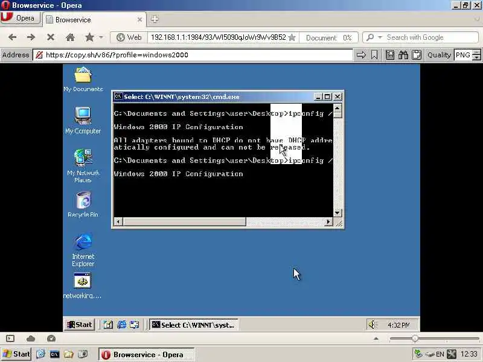Image resolution: width=483 pixels, height=362 pixels.
Task: Click Browservice - Opera taskbar button
Action: (146, 354)
